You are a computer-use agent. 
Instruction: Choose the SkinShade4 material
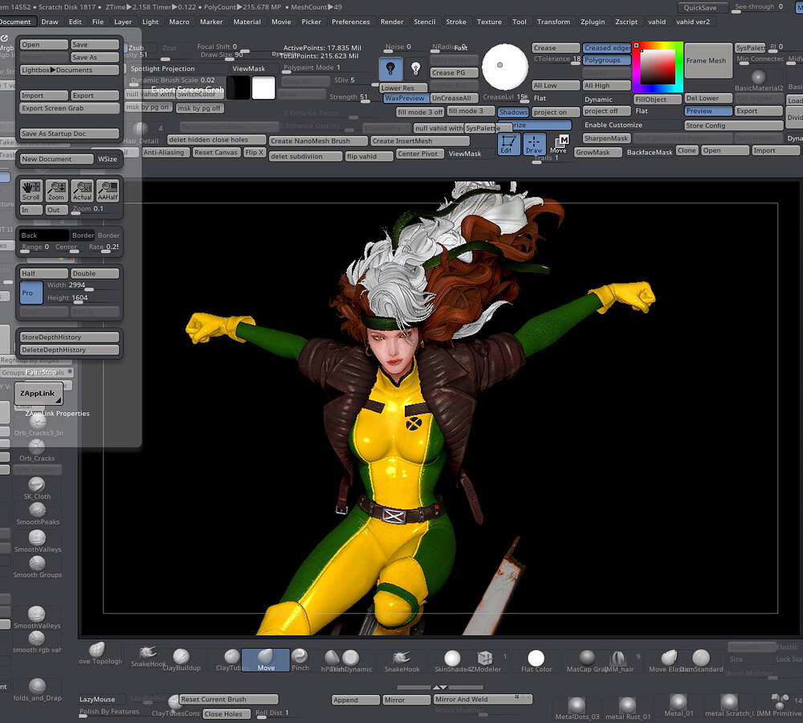click(452, 660)
